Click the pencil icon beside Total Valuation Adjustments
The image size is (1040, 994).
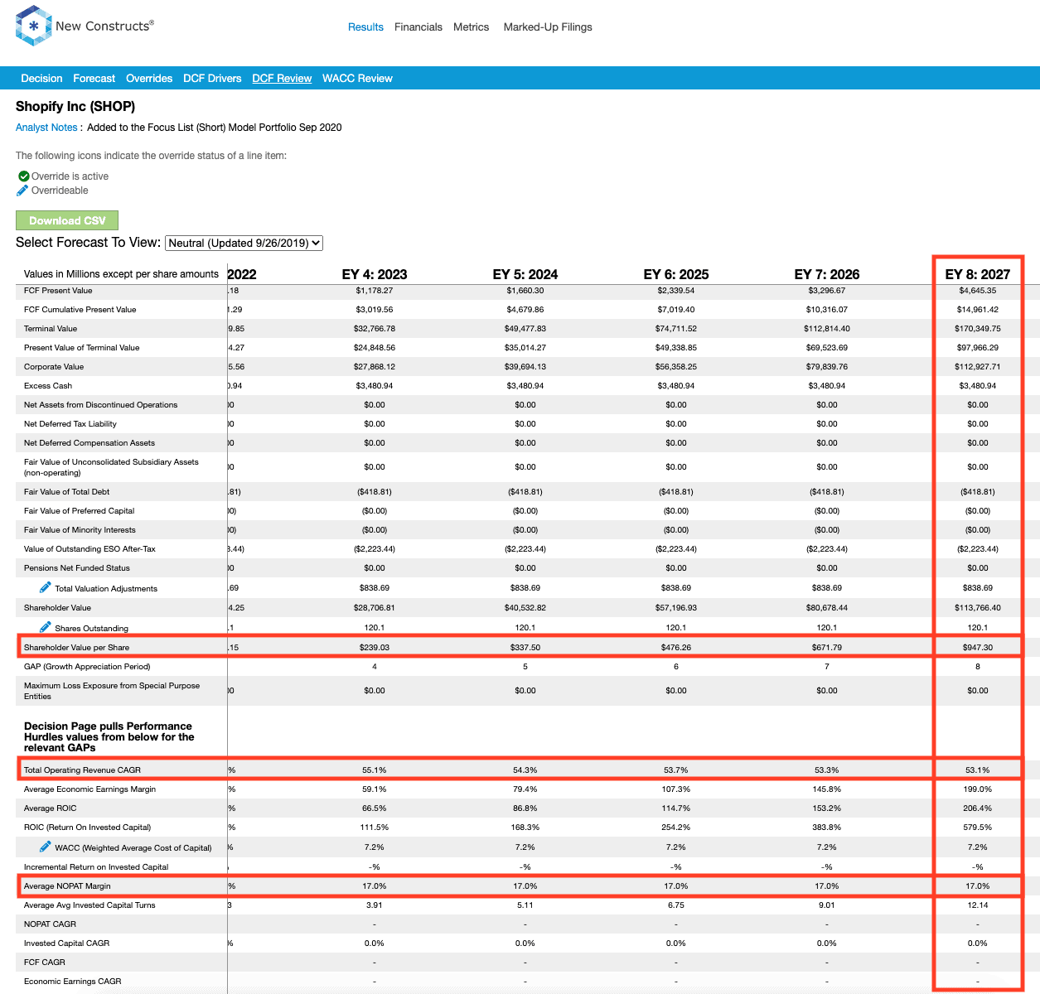point(46,587)
